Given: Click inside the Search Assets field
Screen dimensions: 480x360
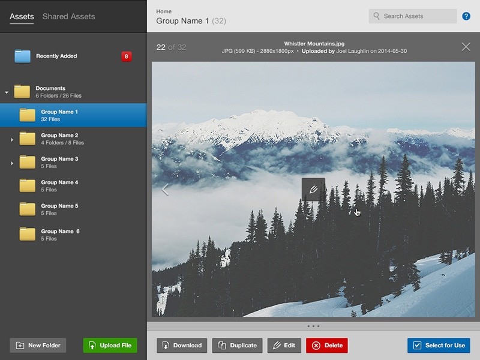Looking at the screenshot, I should pyautogui.click(x=413, y=16).
